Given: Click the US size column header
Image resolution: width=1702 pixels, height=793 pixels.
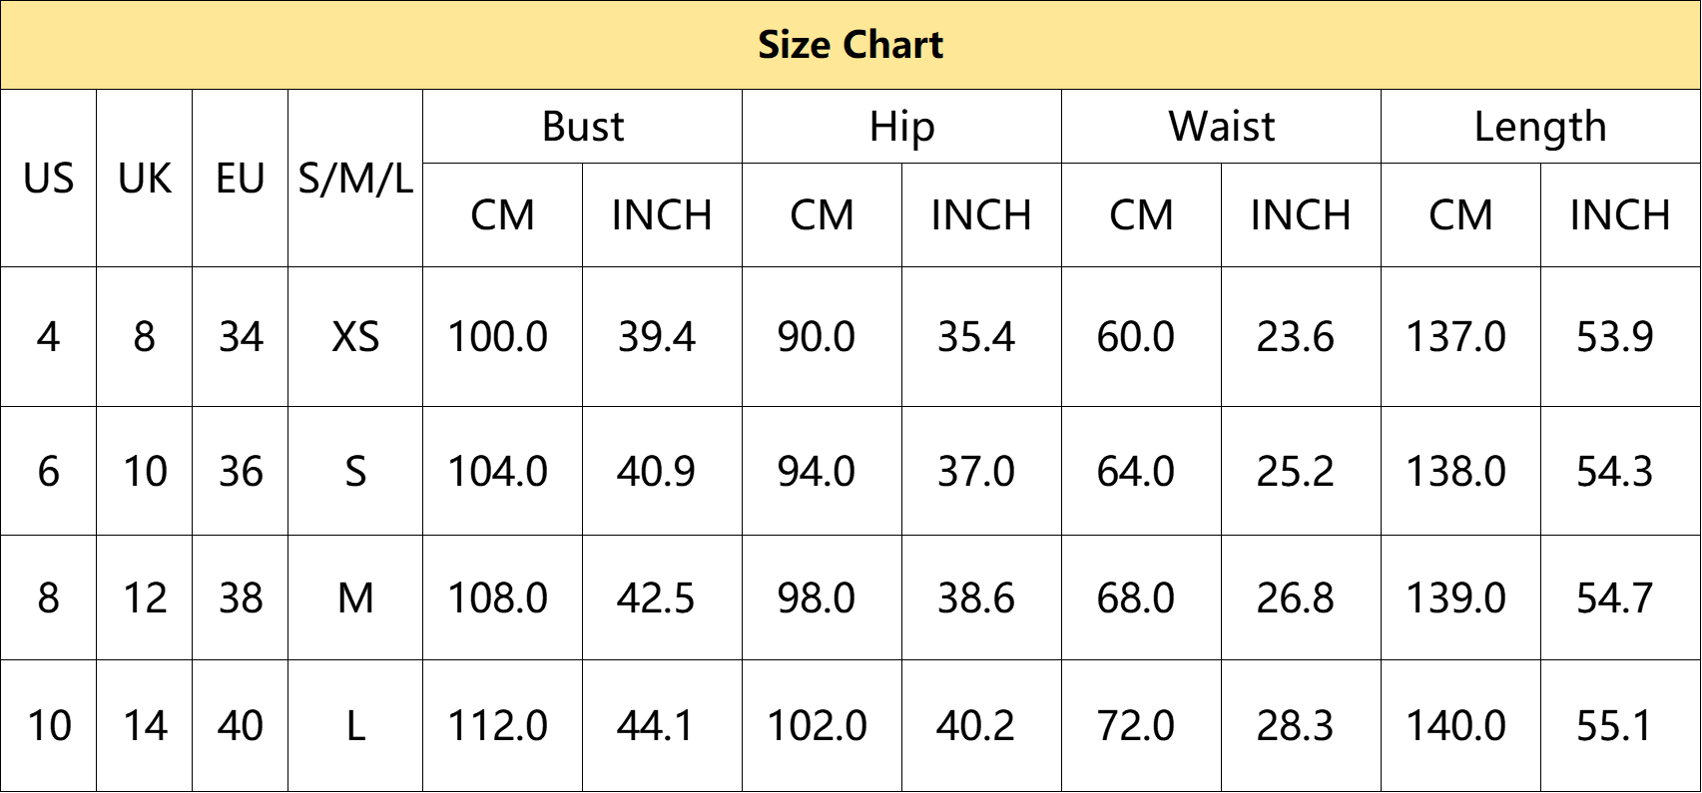Looking at the screenshot, I should (x=48, y=179).
